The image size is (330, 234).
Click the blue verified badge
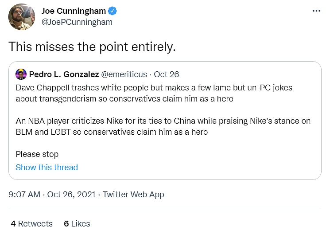point(113,11)
